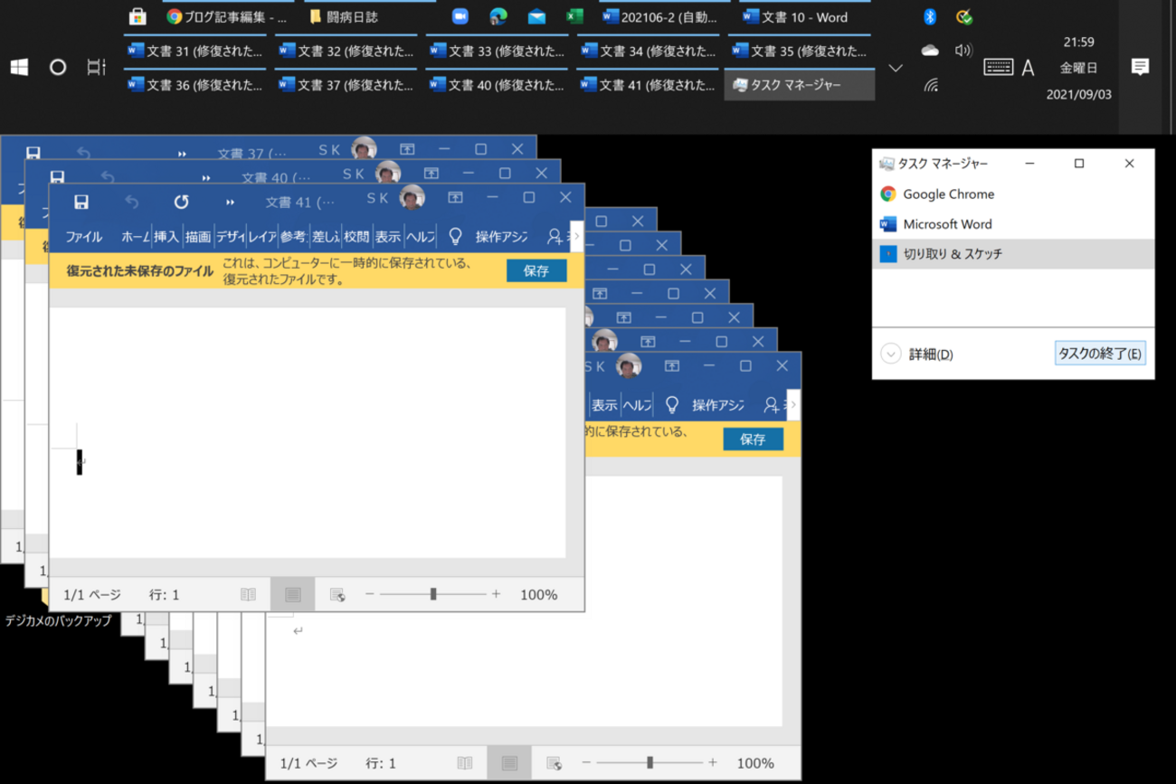1176x784 pixels.
Task: Open account avatar in the 文書 40 window
Action: [388, 173]
